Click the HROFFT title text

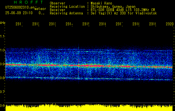click(x=29, y=2)
